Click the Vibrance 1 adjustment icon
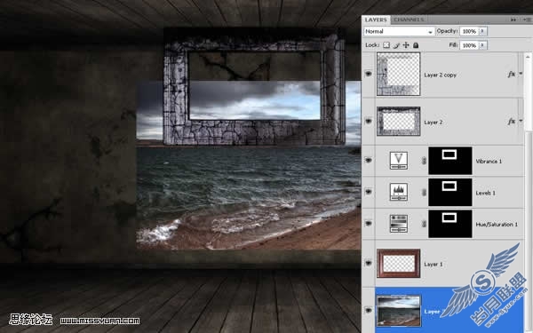Image resolution: width=533 pixels, height=333 pixels. coord(398,161)
